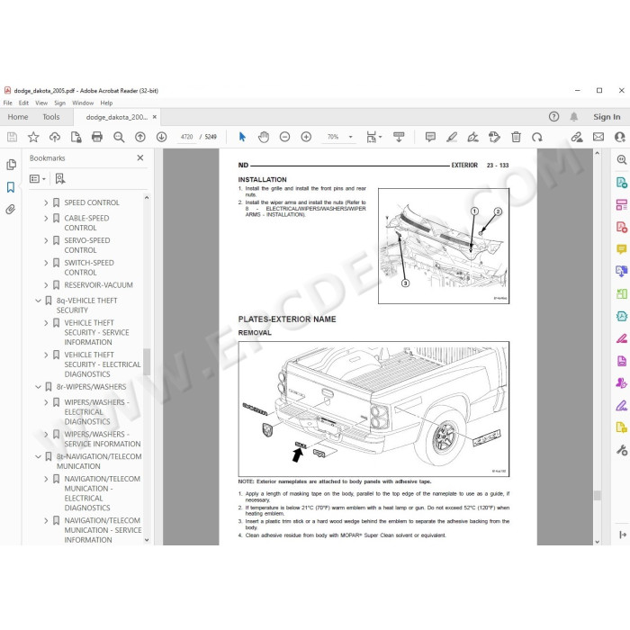The height and width of the screenshot is (630, 630).
Task: Close the Bookmarks panel
Action: pyautogui.click(x=140, y=157)
